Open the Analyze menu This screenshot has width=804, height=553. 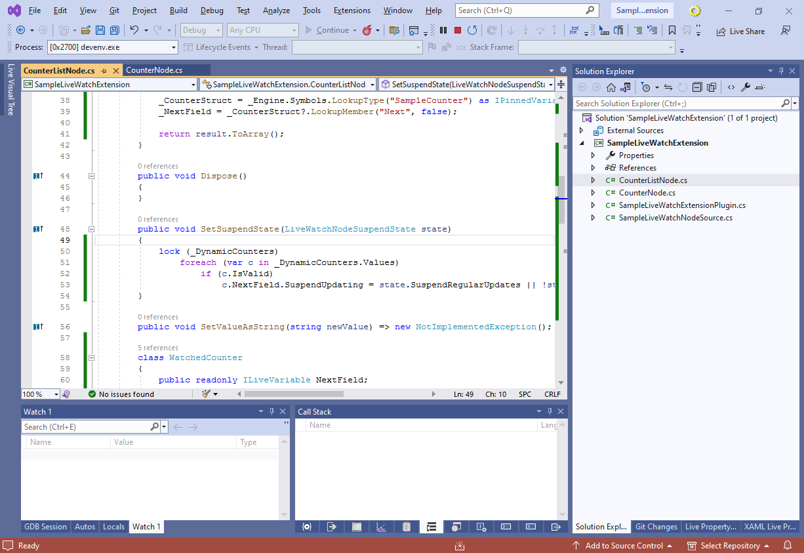[276, 10]
